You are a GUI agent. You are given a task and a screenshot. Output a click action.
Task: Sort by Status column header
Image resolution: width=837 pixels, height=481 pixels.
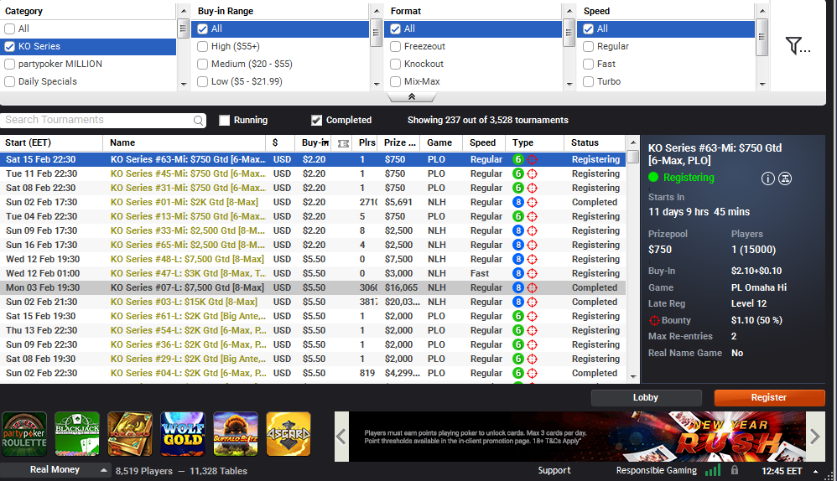(x=595, y=143)
